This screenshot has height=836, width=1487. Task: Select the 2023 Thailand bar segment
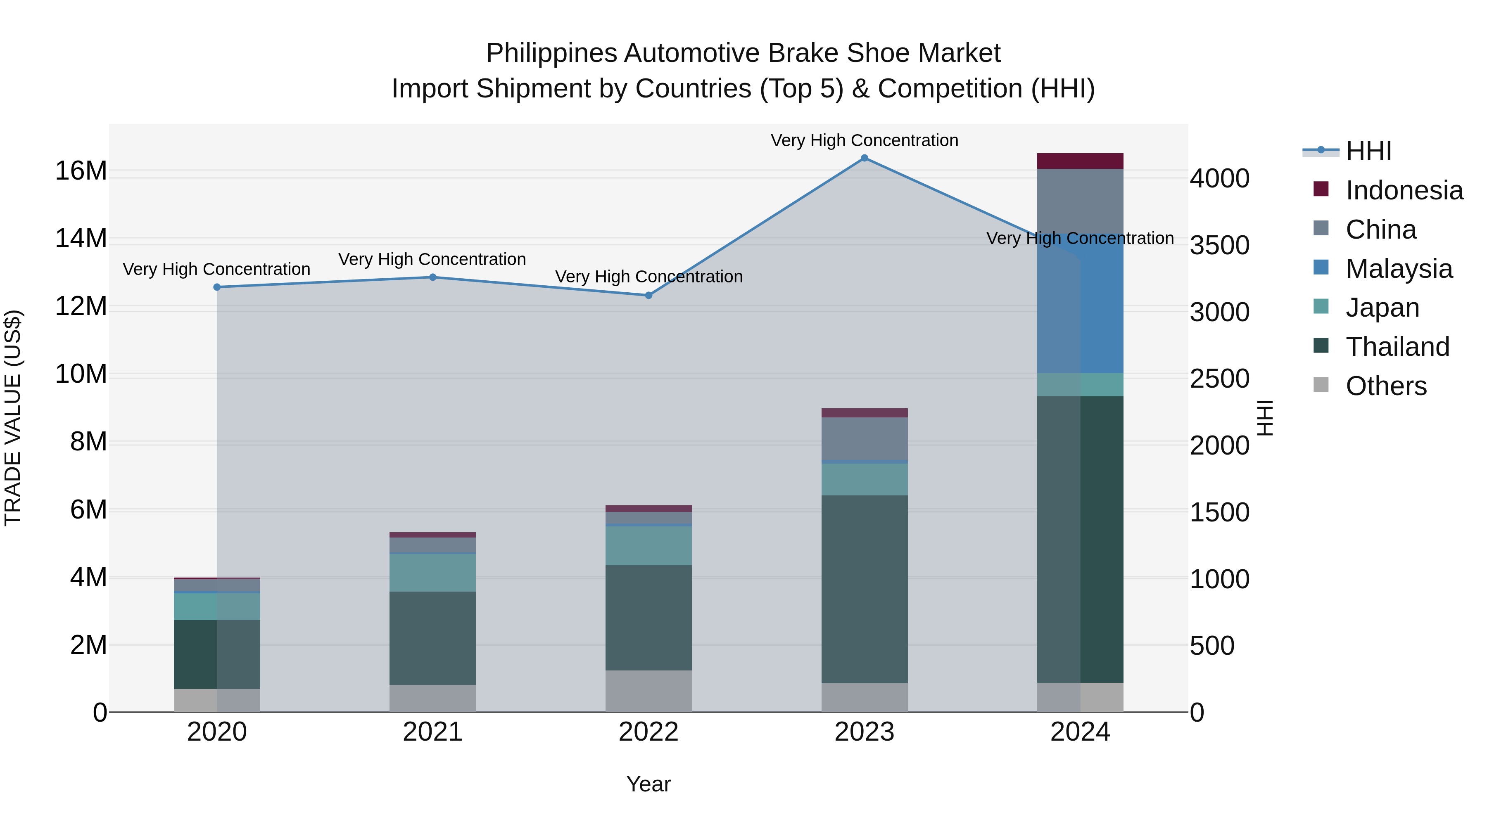coord(864,590)
